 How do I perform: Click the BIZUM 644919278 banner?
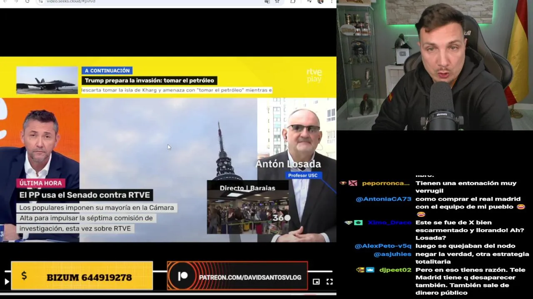tap(82, 276)
